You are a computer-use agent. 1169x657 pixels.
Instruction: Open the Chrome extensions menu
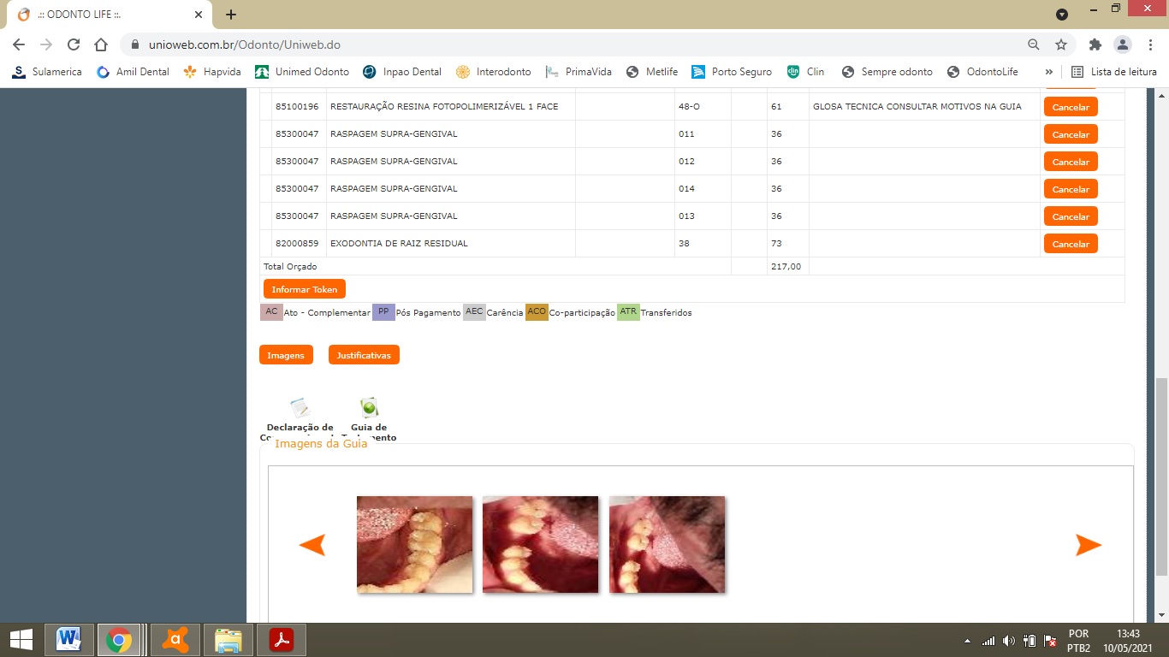click(1095, 44)
